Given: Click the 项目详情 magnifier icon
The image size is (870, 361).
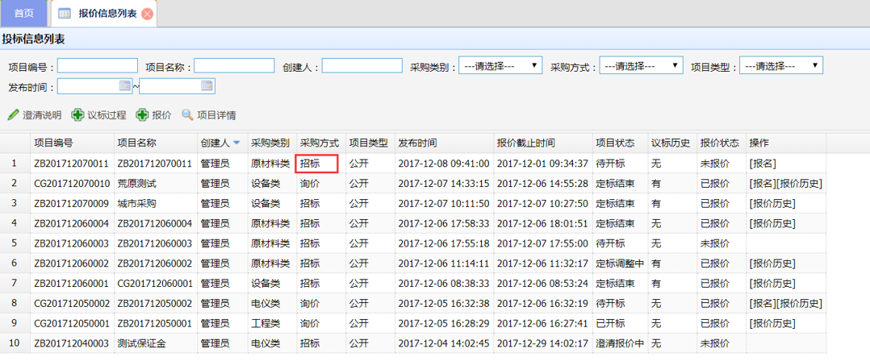Looking at the screenshot, I should pos(187,115).
